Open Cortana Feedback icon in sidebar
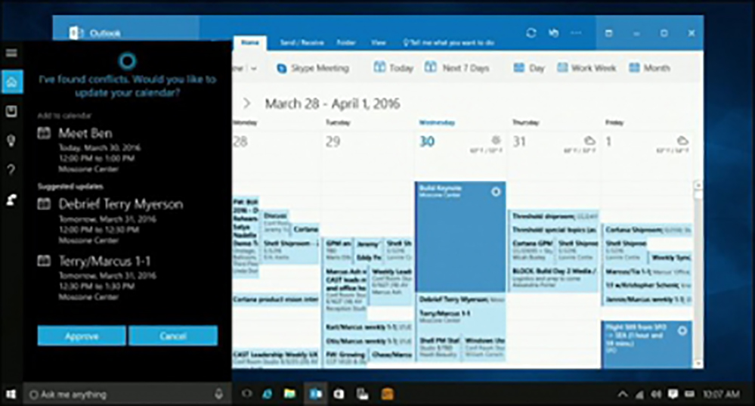This screenshot has height=406, width=755. pyautogui.click(x=11, y=200)
